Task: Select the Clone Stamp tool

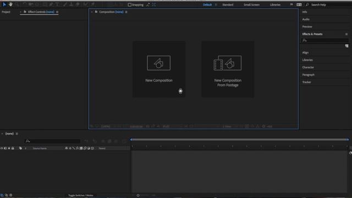Action: [71, 4]
